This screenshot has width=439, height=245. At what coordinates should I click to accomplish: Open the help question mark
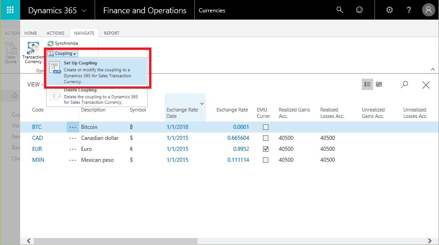coord(409,10)
